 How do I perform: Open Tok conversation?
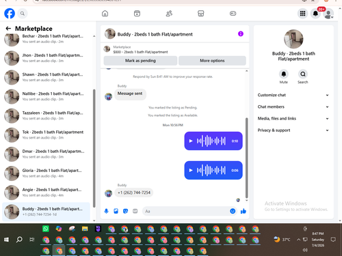tap(47, 135)
